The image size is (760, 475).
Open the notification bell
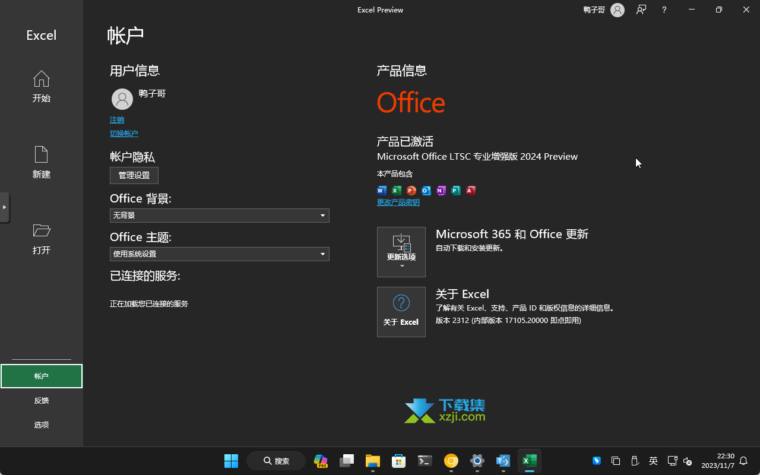click(x=743, y=461)
